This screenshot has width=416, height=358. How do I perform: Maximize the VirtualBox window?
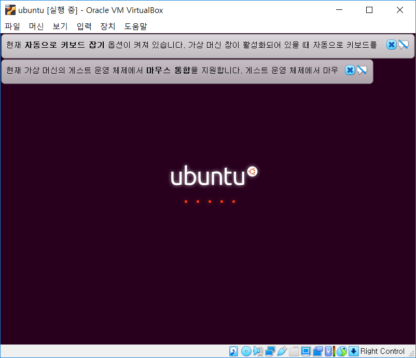(369, 10)
